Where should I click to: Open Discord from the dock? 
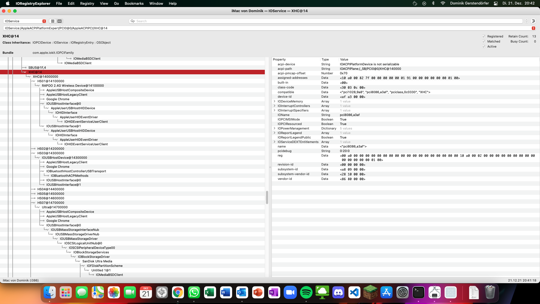pos(338,293)
